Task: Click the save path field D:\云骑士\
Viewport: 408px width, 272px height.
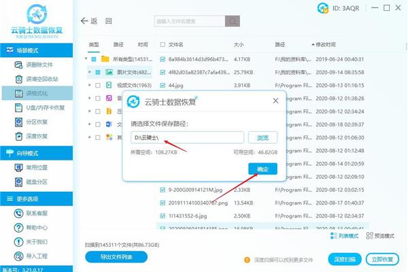Action: [188, 137]
